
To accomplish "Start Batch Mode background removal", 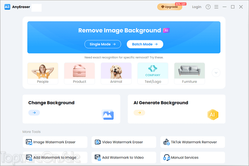I will pos(145,44).
